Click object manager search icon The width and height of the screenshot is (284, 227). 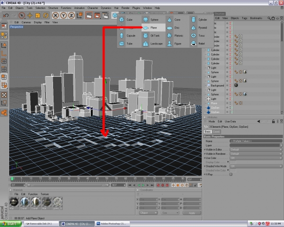[x=269, y=18]
